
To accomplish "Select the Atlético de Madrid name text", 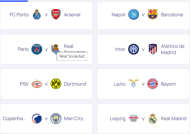I will click(173, 49).
